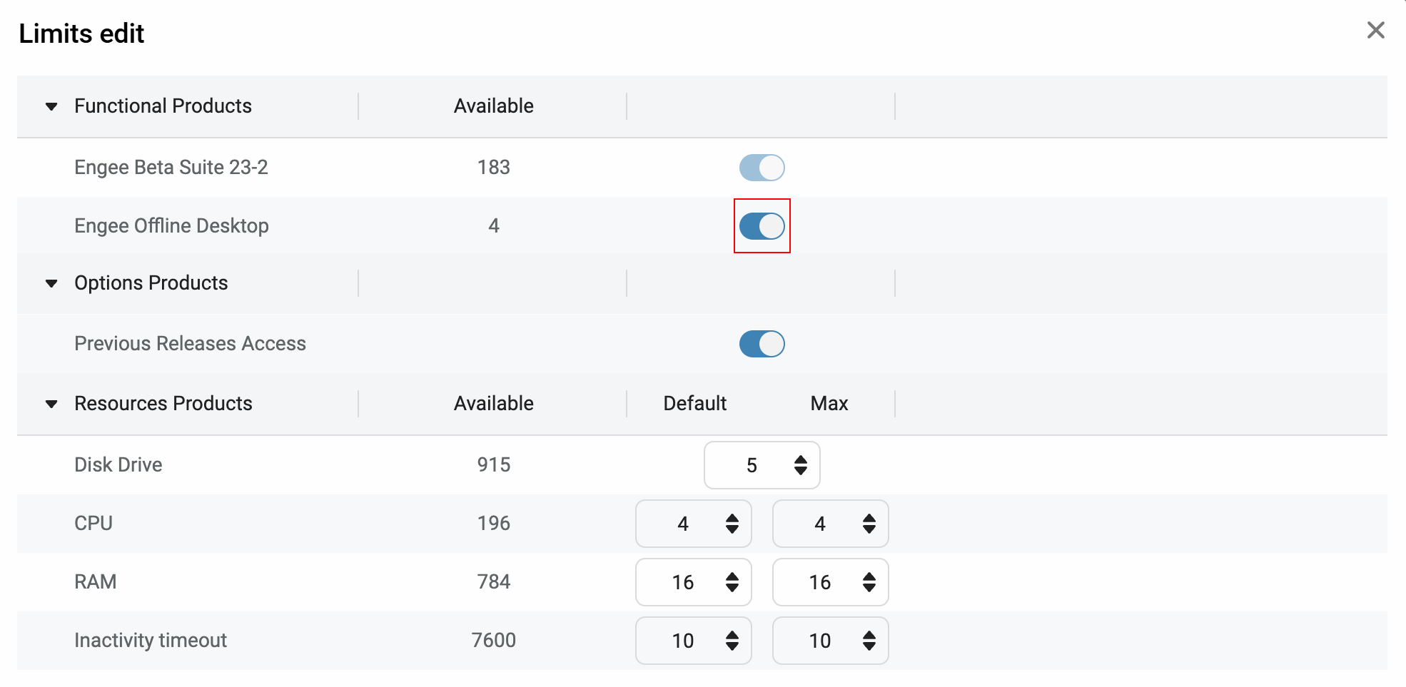Click the RAM Default stepper arrows

[x=732, y=582]
